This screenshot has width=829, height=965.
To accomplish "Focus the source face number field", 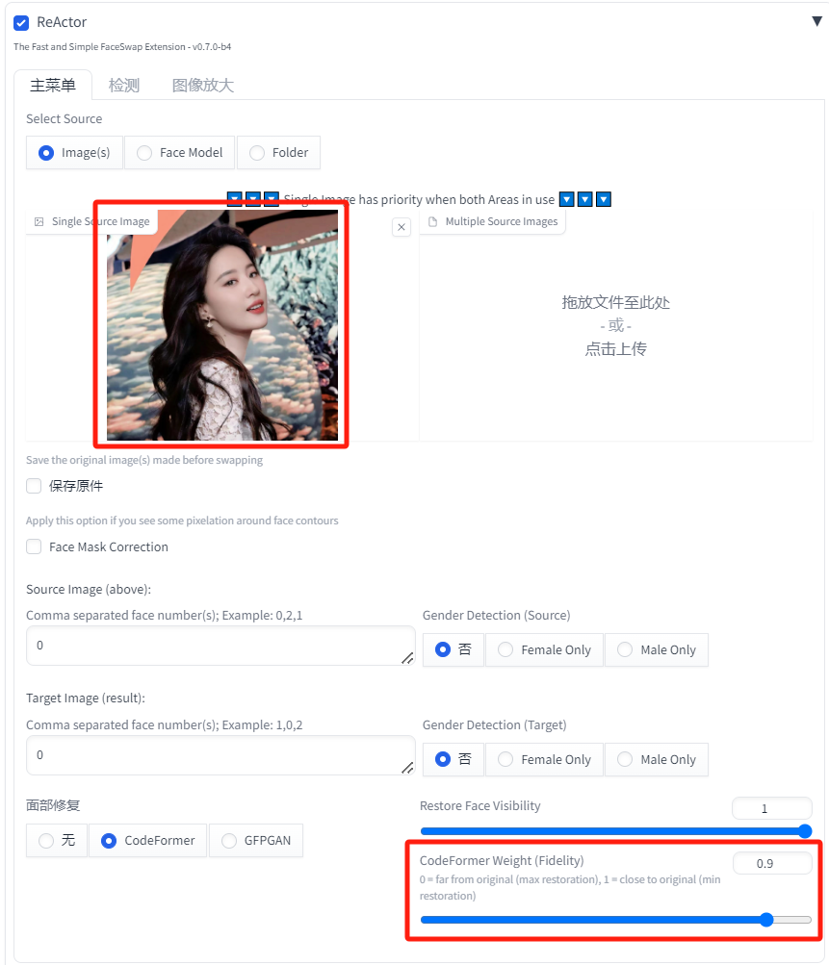I will click(x=220, y=646).
